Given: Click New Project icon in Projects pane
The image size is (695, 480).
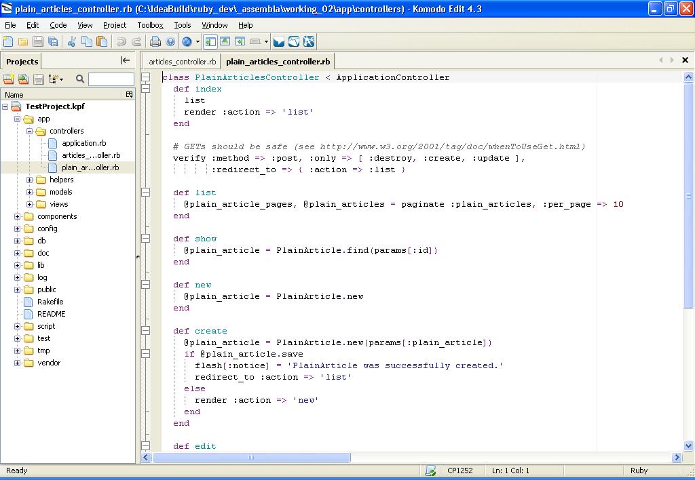Looking at the screenshot, I should (x=8, y=79).
